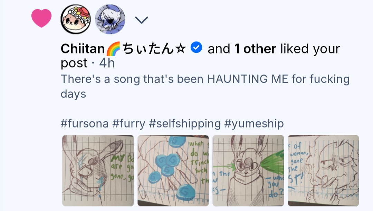Screen dimensions: 373x211
Task: Select the #fursona hashtag
Action: click(85, 123)
